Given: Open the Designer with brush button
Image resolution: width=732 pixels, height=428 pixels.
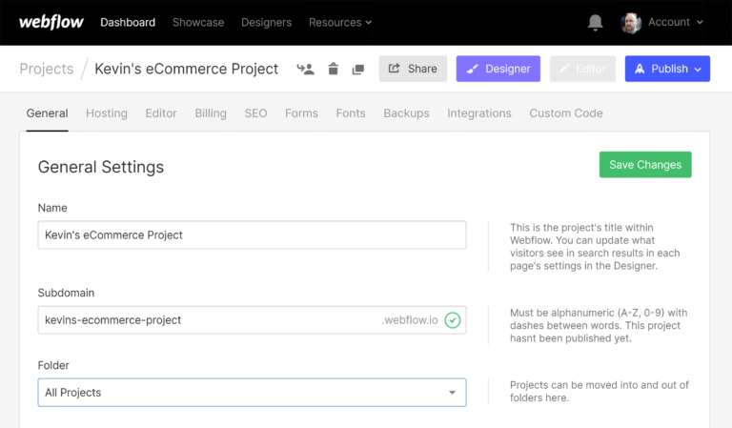Looking at the screenshot, I should (x=498, y=69).
